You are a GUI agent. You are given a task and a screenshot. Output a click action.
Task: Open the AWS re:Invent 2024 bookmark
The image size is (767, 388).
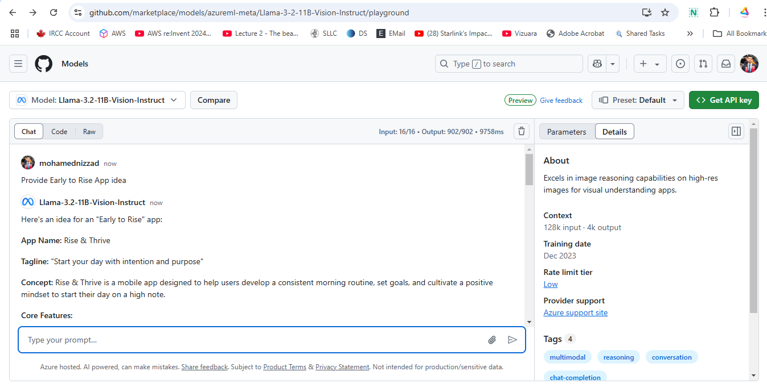(173, 34)
